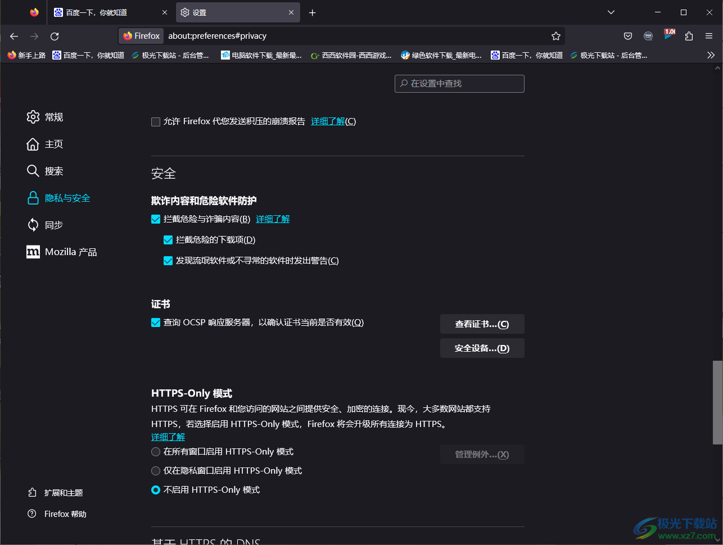
Task: Show more bookmarks chevron
Action: [x=711, y=55]
